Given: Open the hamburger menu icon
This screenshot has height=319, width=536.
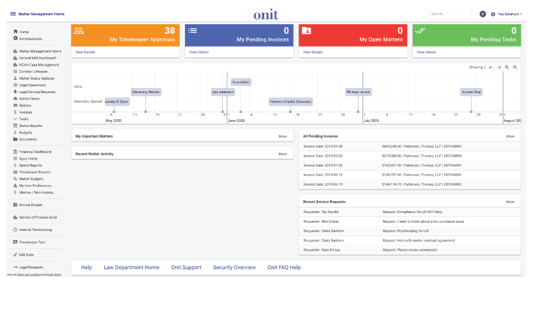Looking at the screenshot, I should pos(13,14).
